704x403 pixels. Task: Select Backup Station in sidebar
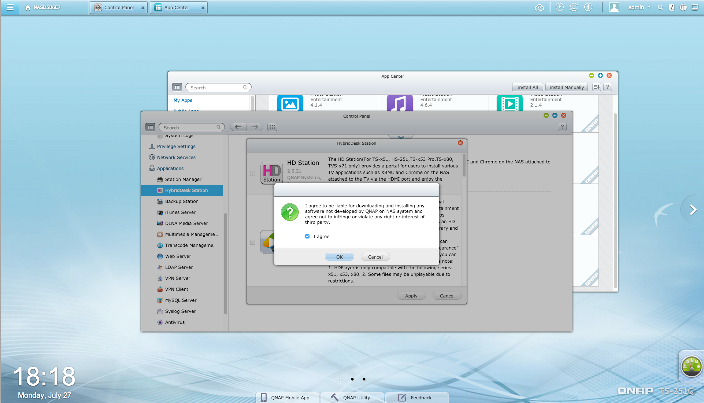coord(182,201)
